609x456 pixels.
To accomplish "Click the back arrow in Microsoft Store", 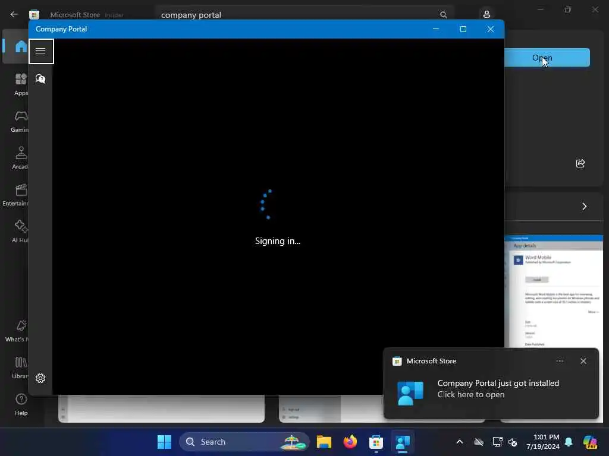I will point(14,14).
